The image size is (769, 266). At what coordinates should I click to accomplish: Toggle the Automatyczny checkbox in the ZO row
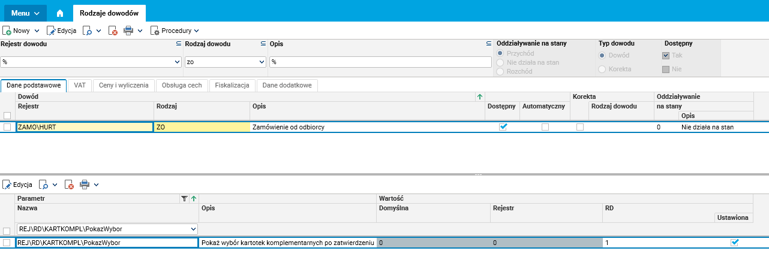click(x=545, y=127)
